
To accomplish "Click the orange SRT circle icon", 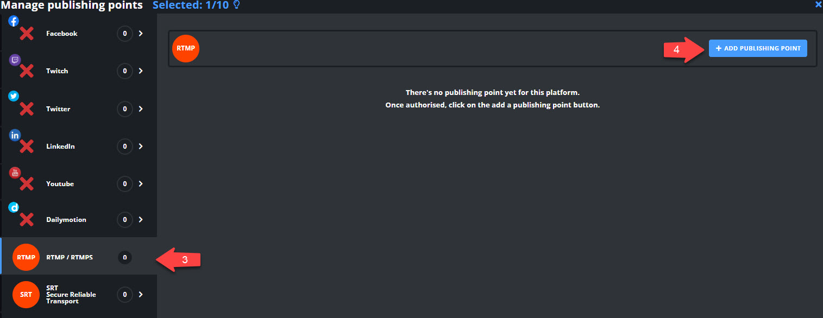I will pyautogui.click(x=26, y=295).
